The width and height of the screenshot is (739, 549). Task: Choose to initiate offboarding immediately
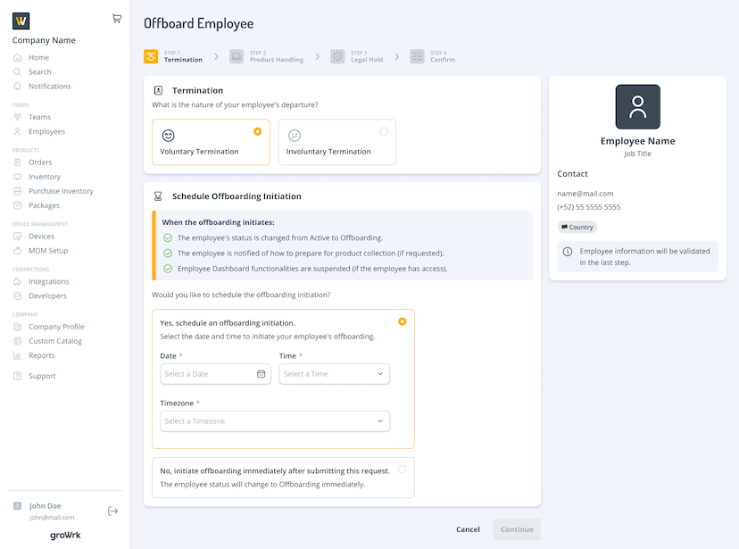[402, 469]
